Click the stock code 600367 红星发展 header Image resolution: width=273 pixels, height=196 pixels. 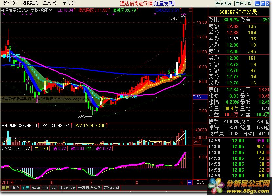[238, 12]
